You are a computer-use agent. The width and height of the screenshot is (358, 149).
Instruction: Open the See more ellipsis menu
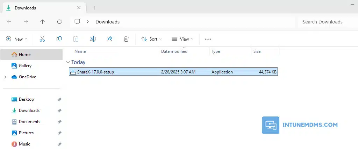[208, 39]
